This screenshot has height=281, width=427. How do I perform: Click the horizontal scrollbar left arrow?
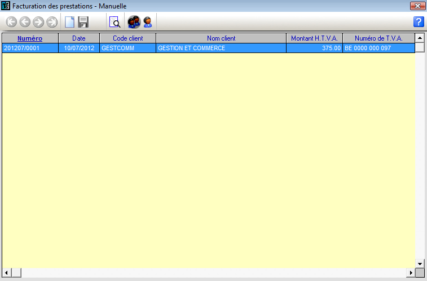[x=7, y=273]
